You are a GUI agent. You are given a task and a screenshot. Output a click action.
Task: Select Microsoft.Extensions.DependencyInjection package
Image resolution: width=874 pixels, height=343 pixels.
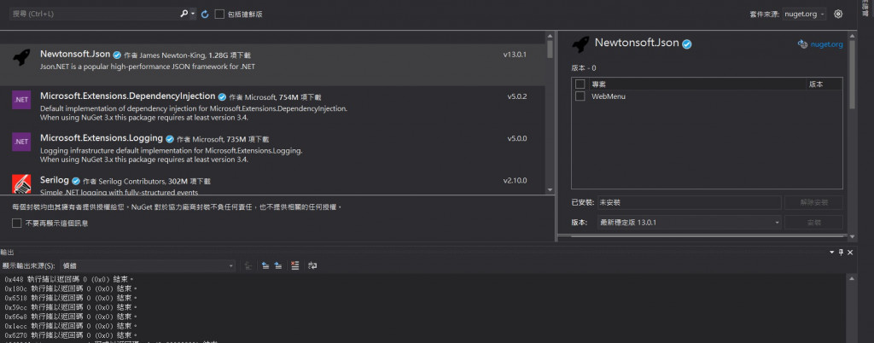272,107
